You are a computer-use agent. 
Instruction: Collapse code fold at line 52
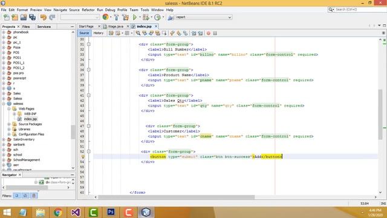tap(89, 151)
